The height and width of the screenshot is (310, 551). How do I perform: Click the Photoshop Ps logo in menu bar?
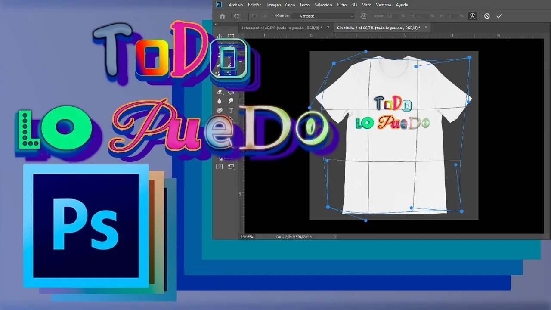[219, 5]
